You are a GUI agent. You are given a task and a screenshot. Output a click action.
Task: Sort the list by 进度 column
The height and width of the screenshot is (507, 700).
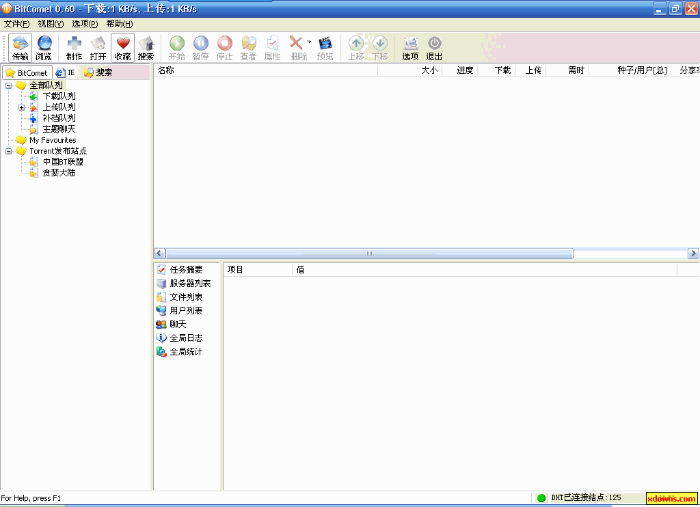(460, 70)
